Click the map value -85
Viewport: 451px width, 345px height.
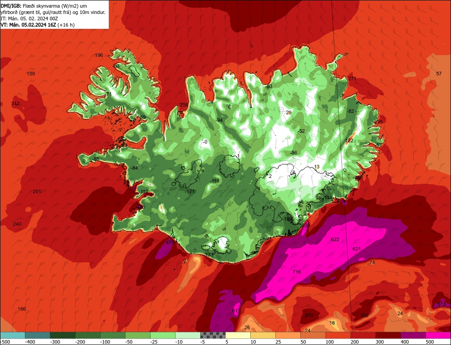coord(96,159)
